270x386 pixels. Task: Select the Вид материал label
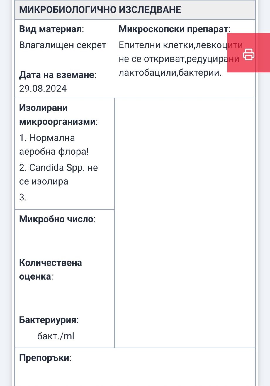(51, 29)
